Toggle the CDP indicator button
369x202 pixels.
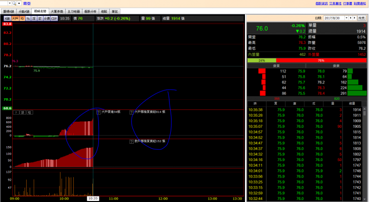[x=54, y=18]
